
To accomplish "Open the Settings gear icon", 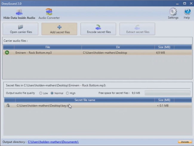I will (173, 12).
